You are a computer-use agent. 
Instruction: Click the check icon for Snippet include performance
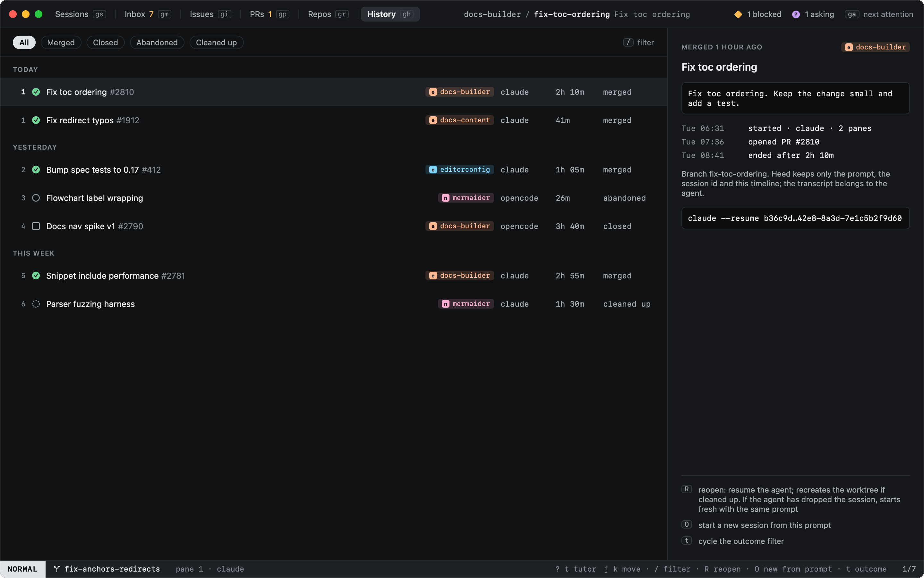point(36,275)
